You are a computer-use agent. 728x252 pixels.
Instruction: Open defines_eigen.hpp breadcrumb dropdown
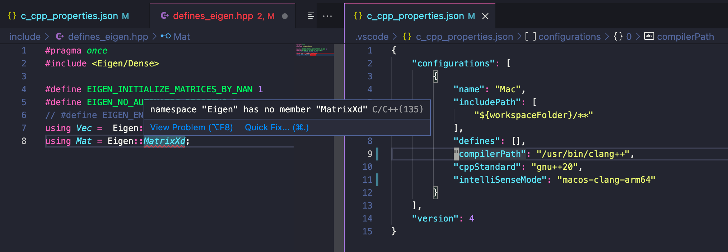click(108, 37)
